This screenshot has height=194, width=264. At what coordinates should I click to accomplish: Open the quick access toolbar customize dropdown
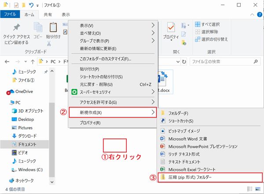point(37,6)
